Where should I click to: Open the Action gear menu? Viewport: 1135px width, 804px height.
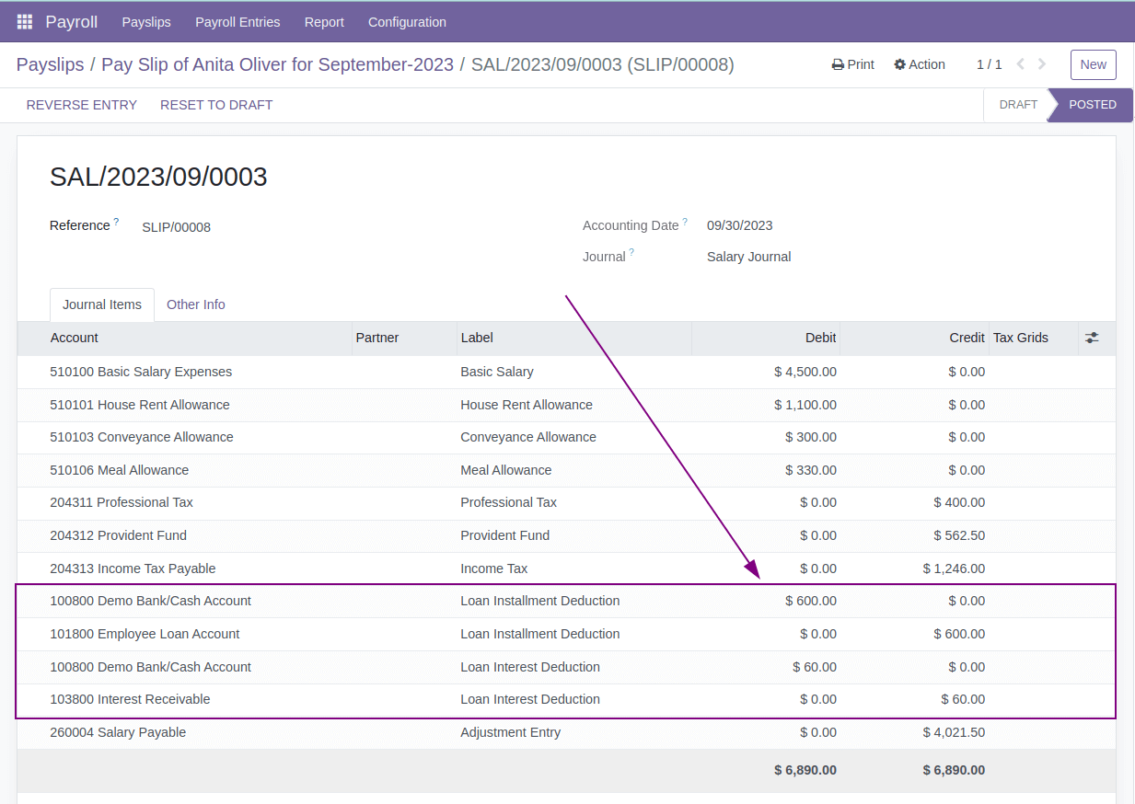click(x=919, y=64)
